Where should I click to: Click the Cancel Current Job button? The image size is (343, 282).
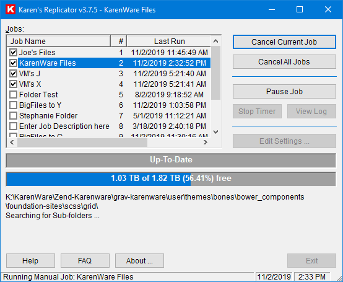tap(284, 42)
